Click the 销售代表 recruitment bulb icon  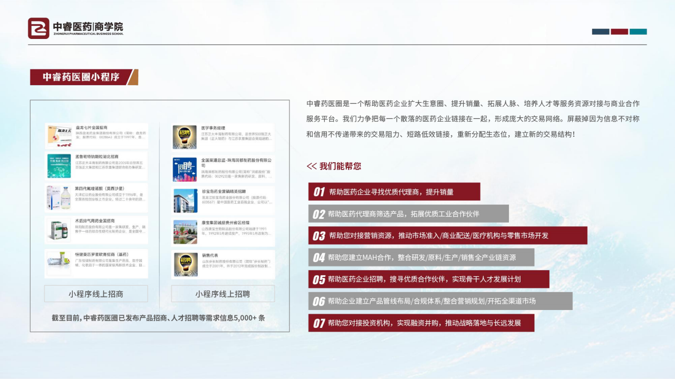[x=185, y=264]
